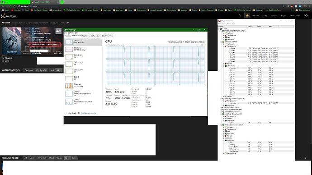Screen dimensions: 312x175
Task: Open Task Manager View menu
Action: pos(76,33)
